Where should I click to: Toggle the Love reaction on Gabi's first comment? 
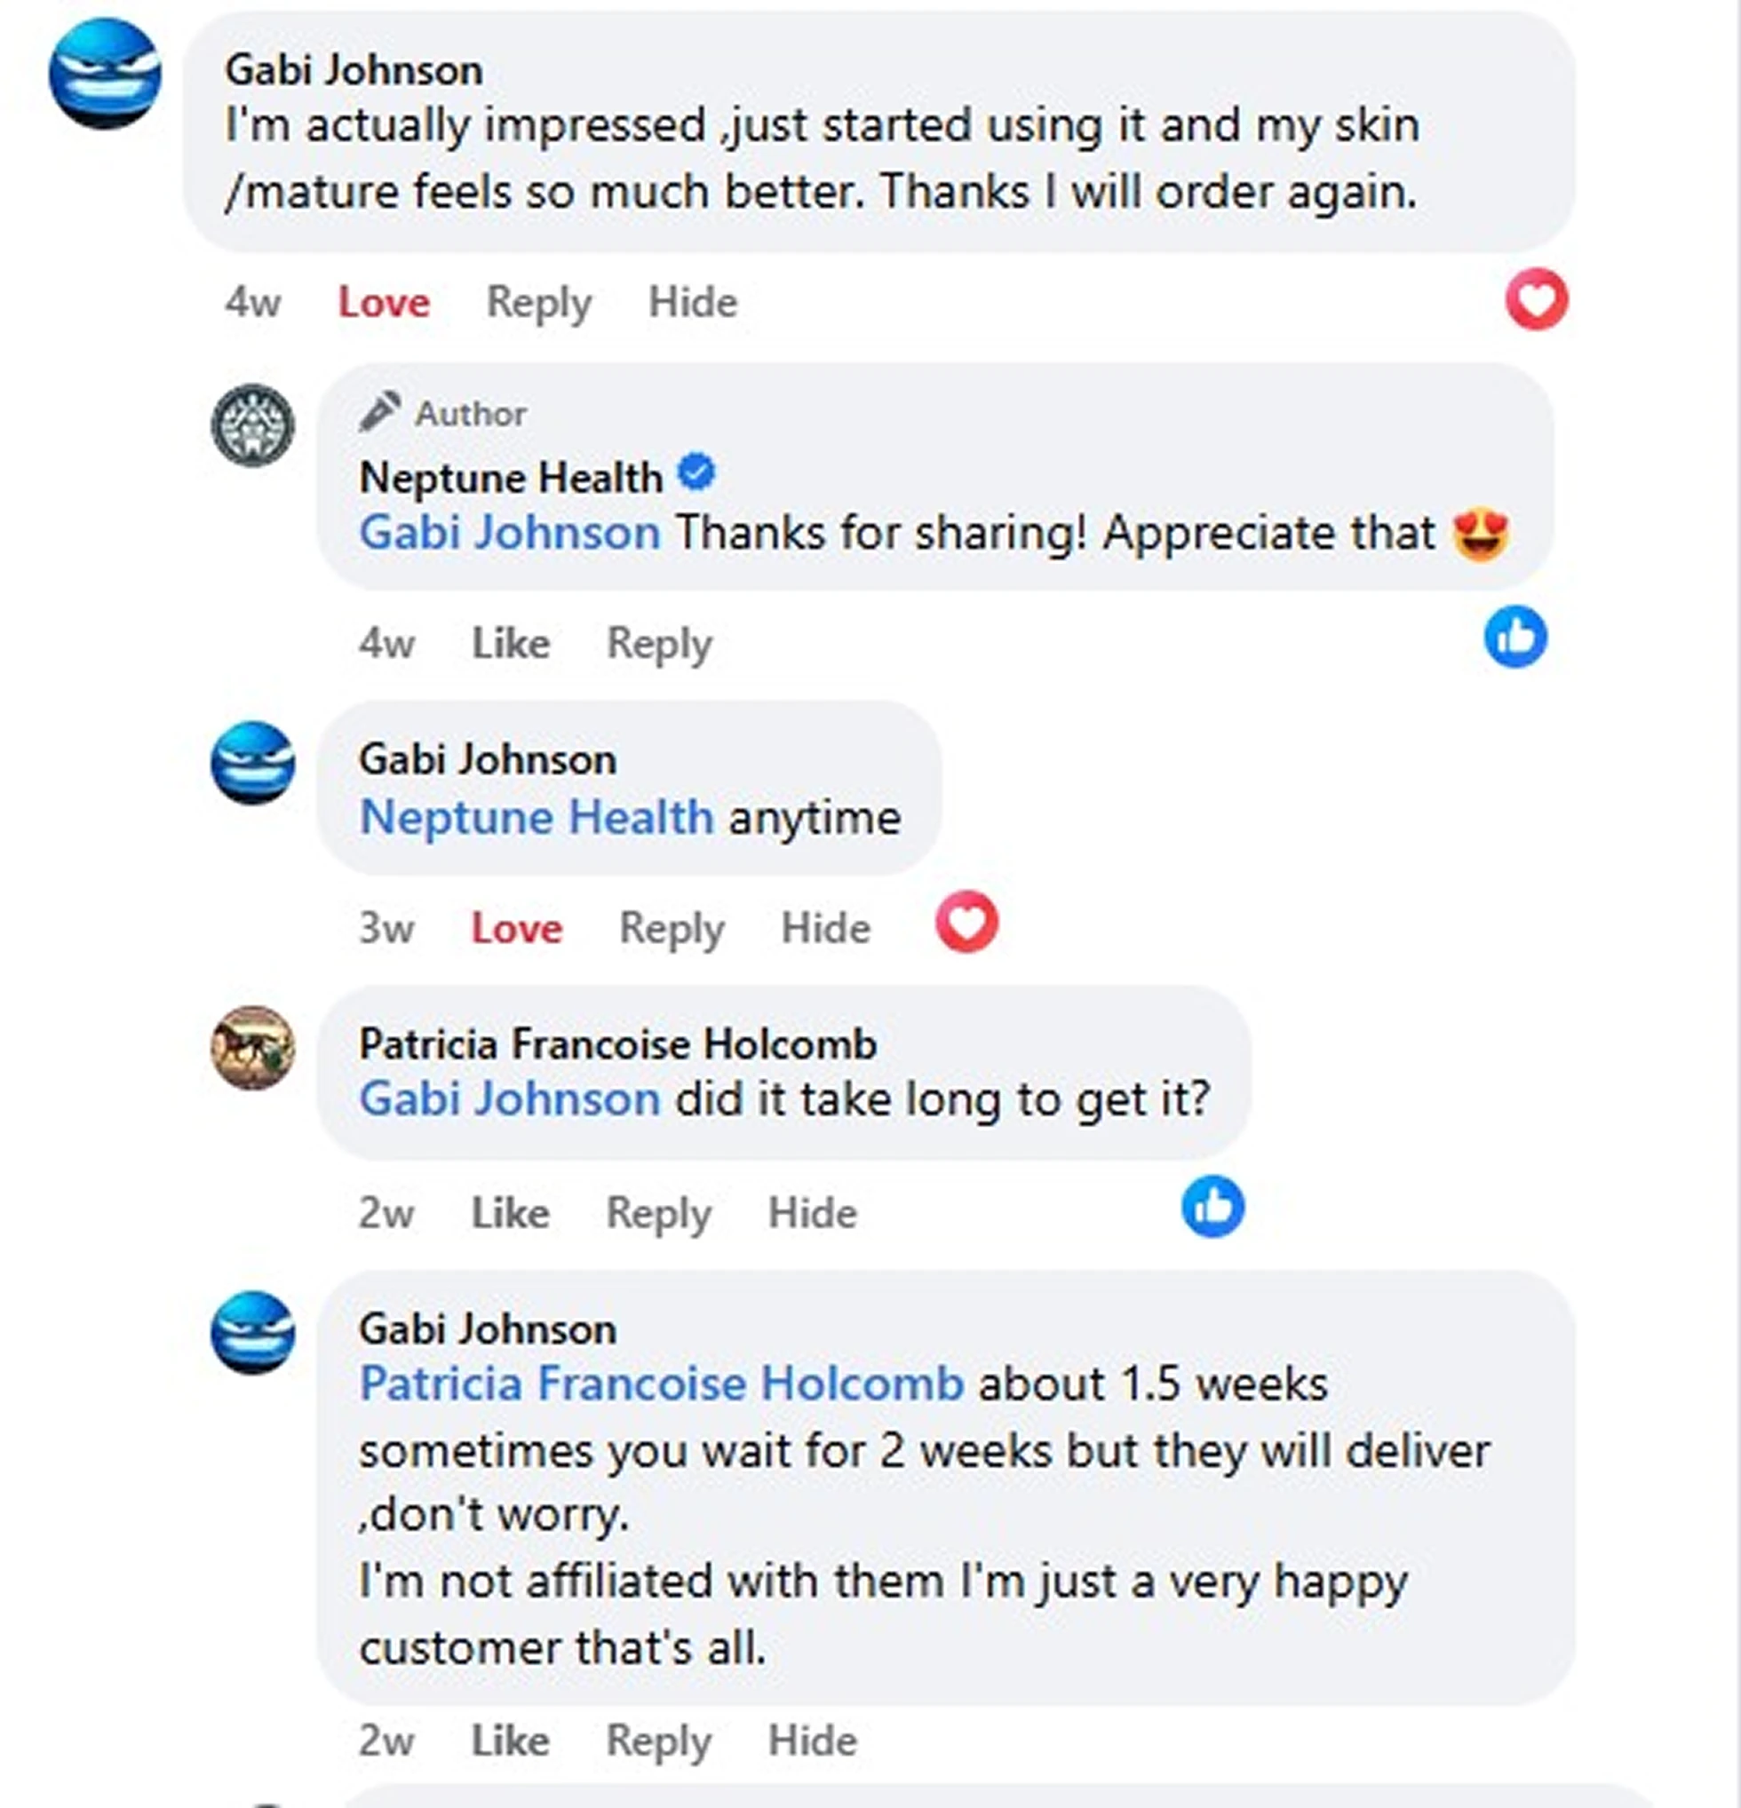click(384, 303)
